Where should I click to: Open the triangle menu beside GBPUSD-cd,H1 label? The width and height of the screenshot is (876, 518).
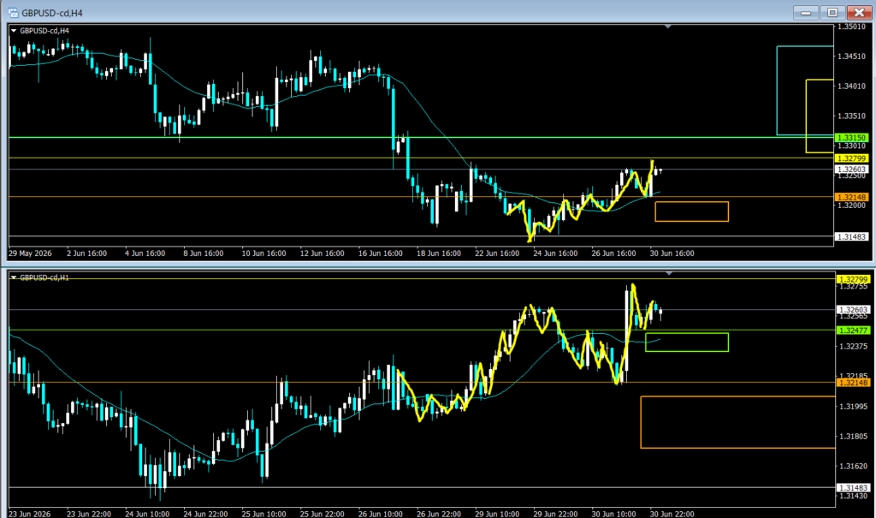pos(14,277)
